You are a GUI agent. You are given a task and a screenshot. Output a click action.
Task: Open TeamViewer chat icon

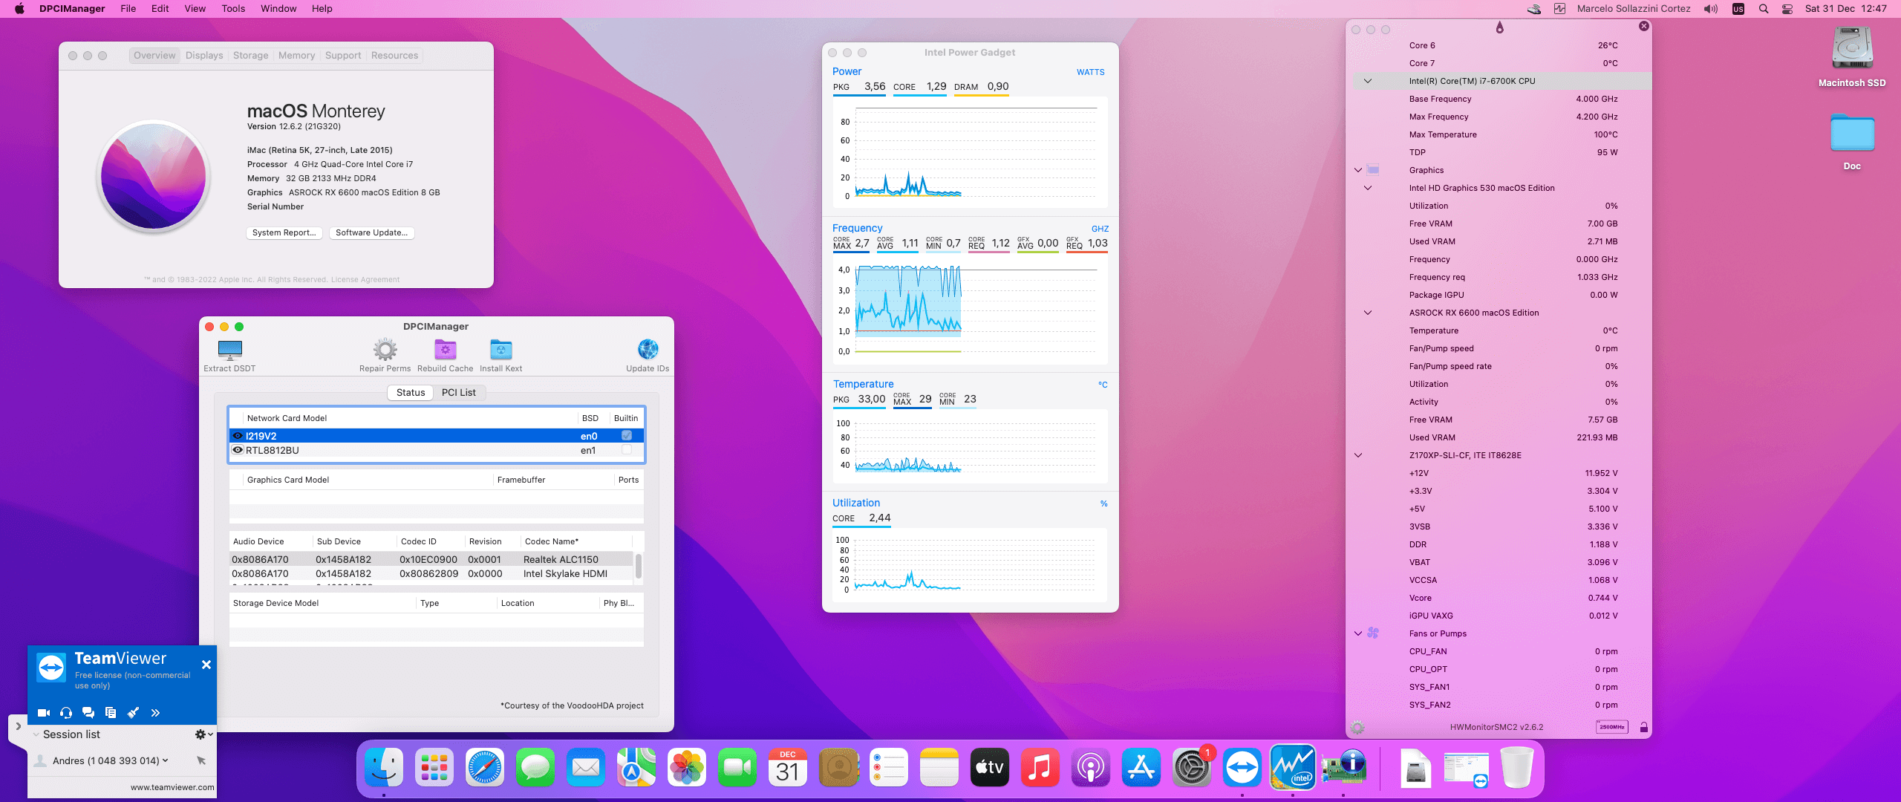pos(88,713)
